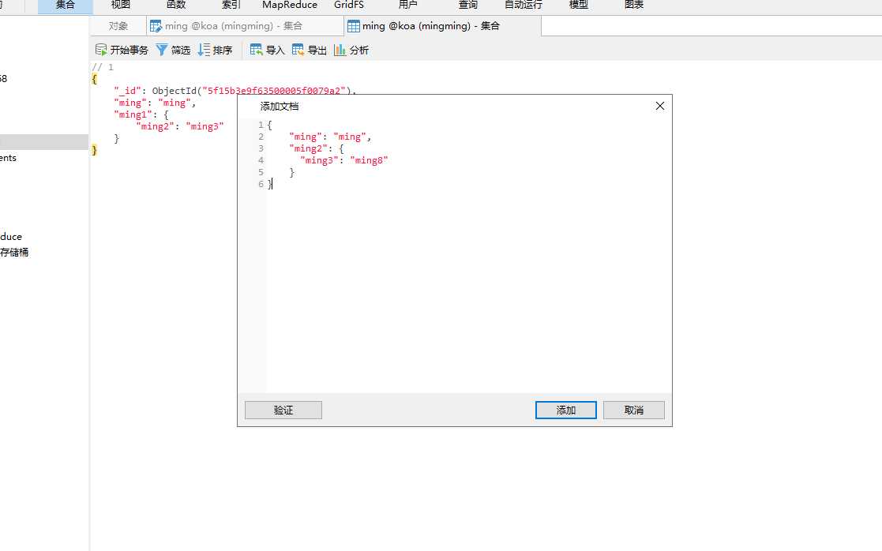The image size is (882, 551).
Task: Confirm with the 添加 add button
Action: 566,410
